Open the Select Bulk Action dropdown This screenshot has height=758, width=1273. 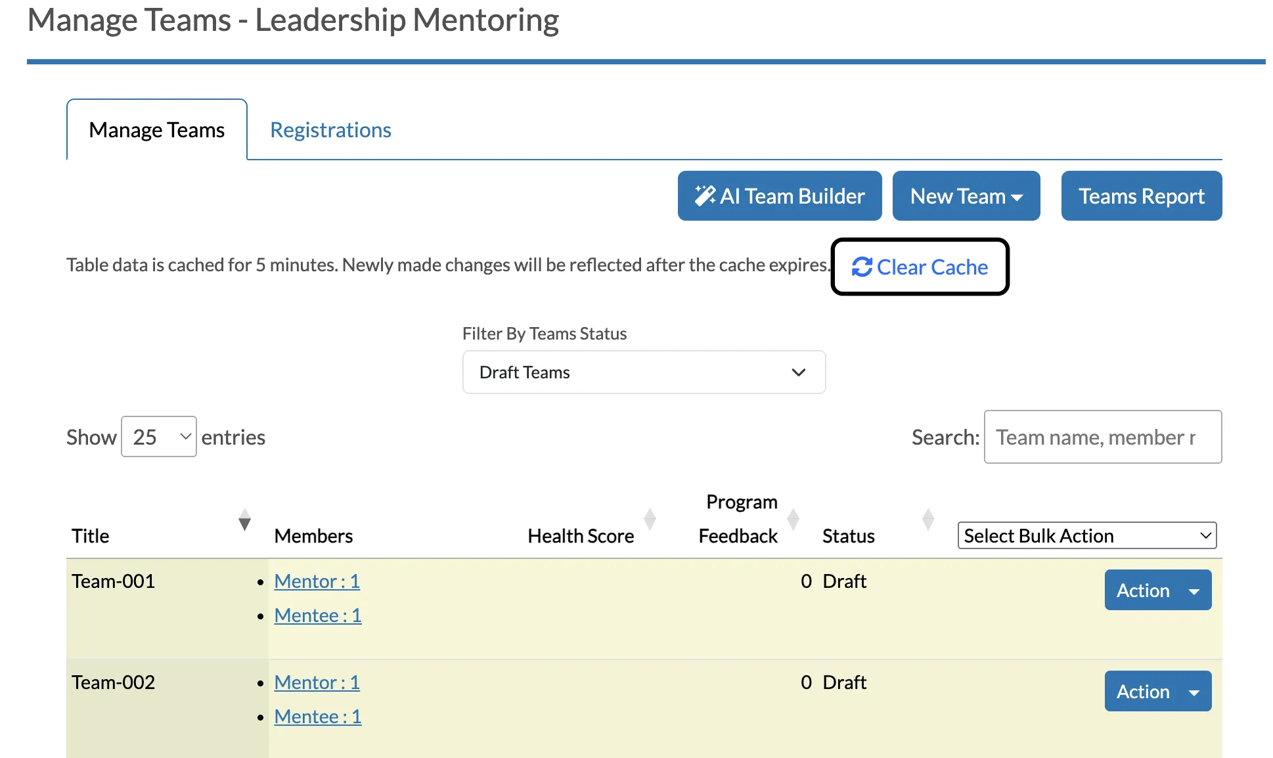pos(1087,536)
